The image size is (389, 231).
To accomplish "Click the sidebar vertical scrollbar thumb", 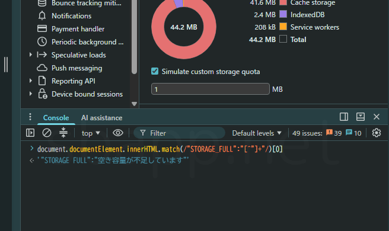I will coord(134,37).
